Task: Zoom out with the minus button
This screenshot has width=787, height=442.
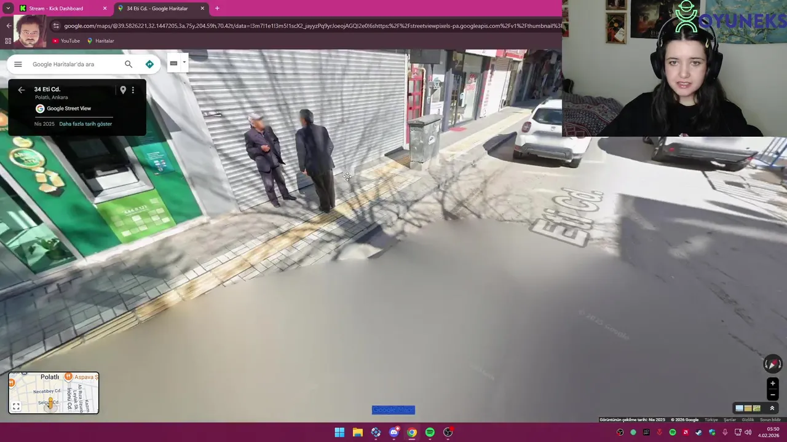Action: [x=773, y=395]
